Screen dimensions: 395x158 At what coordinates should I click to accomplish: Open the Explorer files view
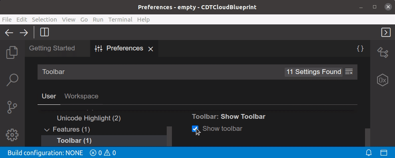pos(12,52)
